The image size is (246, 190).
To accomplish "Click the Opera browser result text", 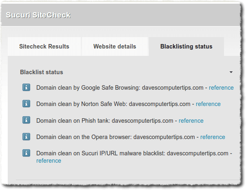I will coord(115,137).
